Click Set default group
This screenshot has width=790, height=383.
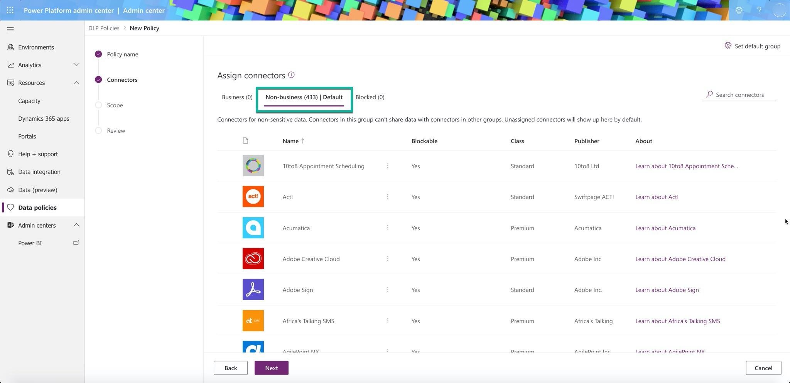752,46
